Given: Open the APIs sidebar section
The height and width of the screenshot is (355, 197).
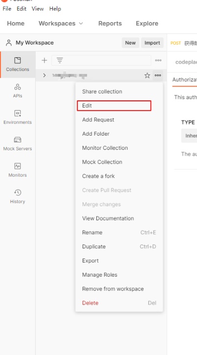Looking at the screenshot, I should (x=18, y=91).
